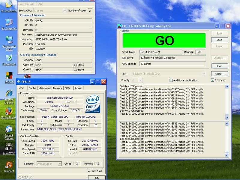Click the VID 1.3250v value
Image resolution: width=240 pixels, height=180 pixels.
(63, 49)
